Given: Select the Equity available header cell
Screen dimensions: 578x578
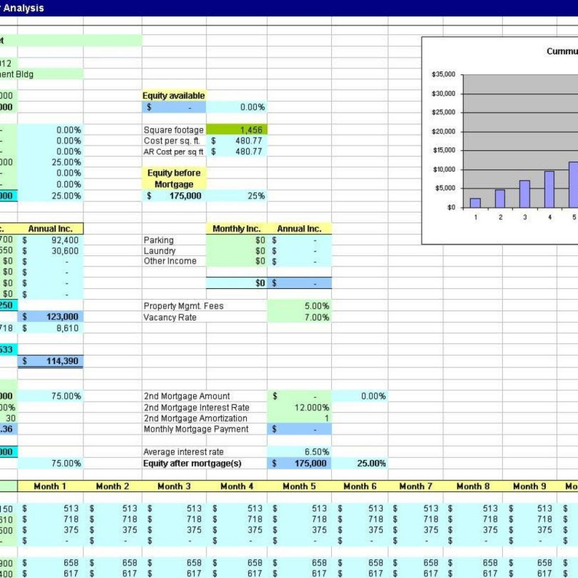Looking at the screenshot, I should point(173,95).
